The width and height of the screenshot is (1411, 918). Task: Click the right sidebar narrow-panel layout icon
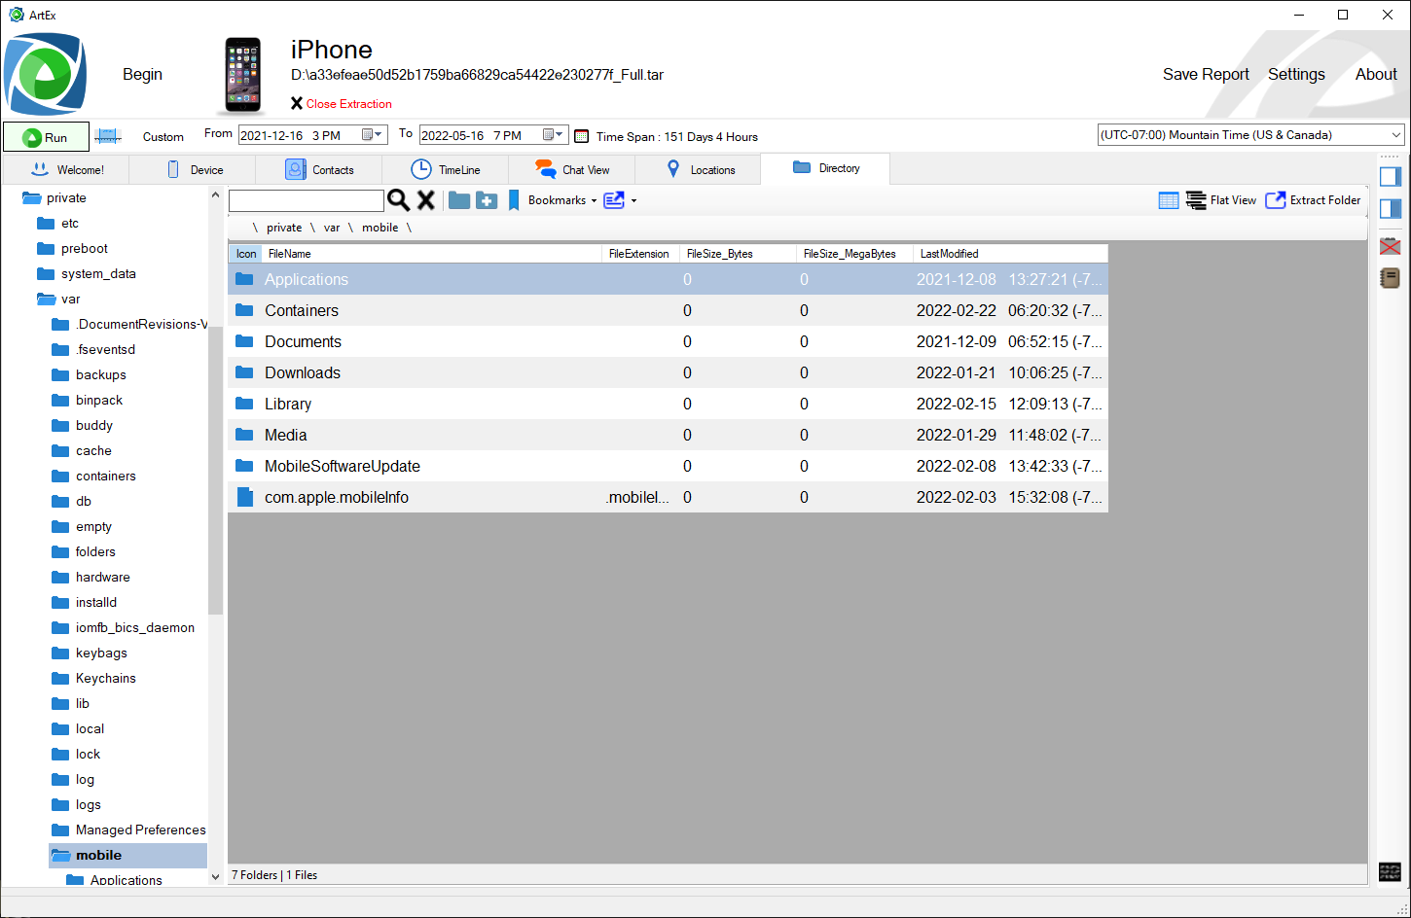click(1391, 176)
